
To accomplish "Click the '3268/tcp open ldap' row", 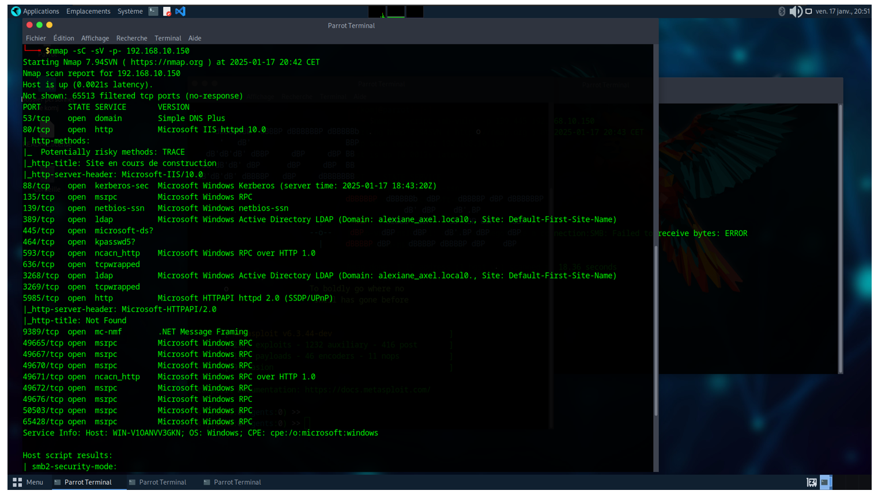I will 319,275.
